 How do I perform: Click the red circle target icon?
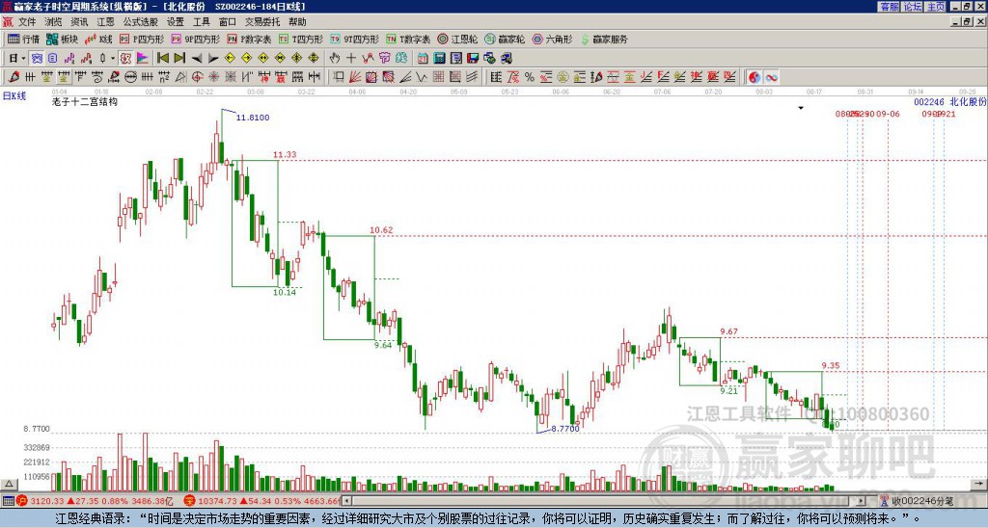coord(197,77)
